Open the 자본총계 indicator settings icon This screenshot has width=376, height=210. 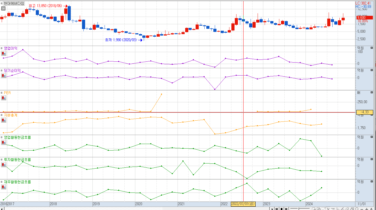pyautogui.click(x=3, y=120)
